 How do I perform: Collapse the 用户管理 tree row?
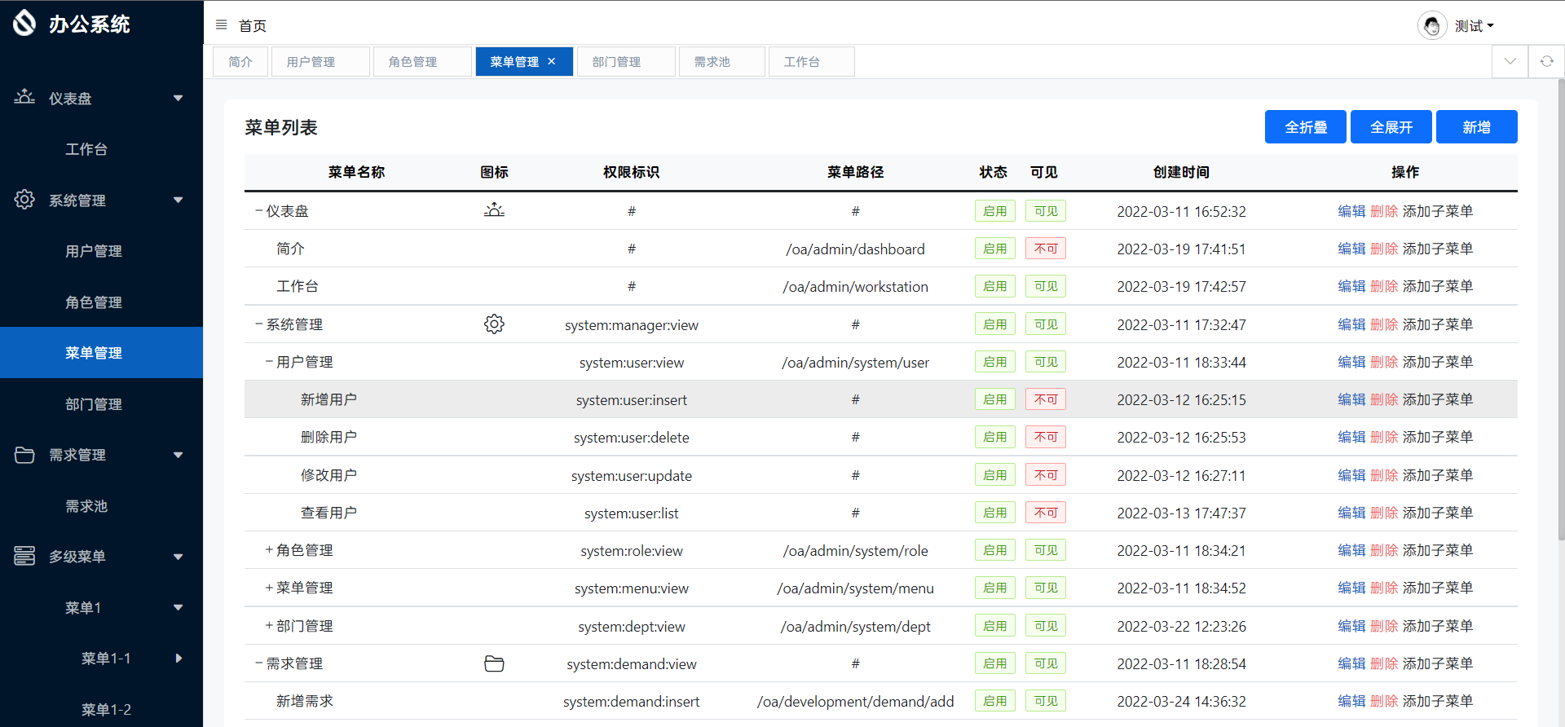269,362
